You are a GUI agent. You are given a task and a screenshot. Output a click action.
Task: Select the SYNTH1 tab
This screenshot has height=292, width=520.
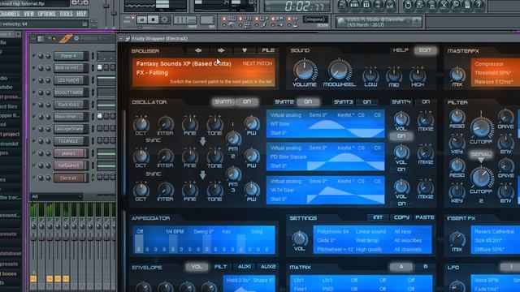pos(223,102)
